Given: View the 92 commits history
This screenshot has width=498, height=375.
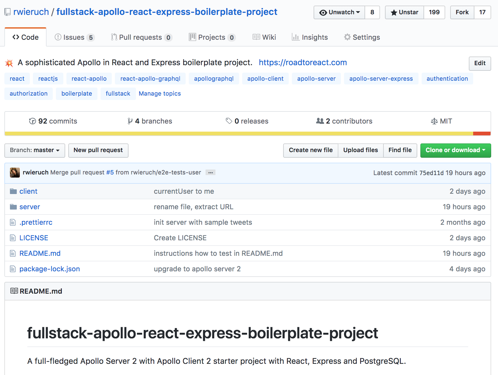Looking at the screenshot, I should tap(53, 121).
